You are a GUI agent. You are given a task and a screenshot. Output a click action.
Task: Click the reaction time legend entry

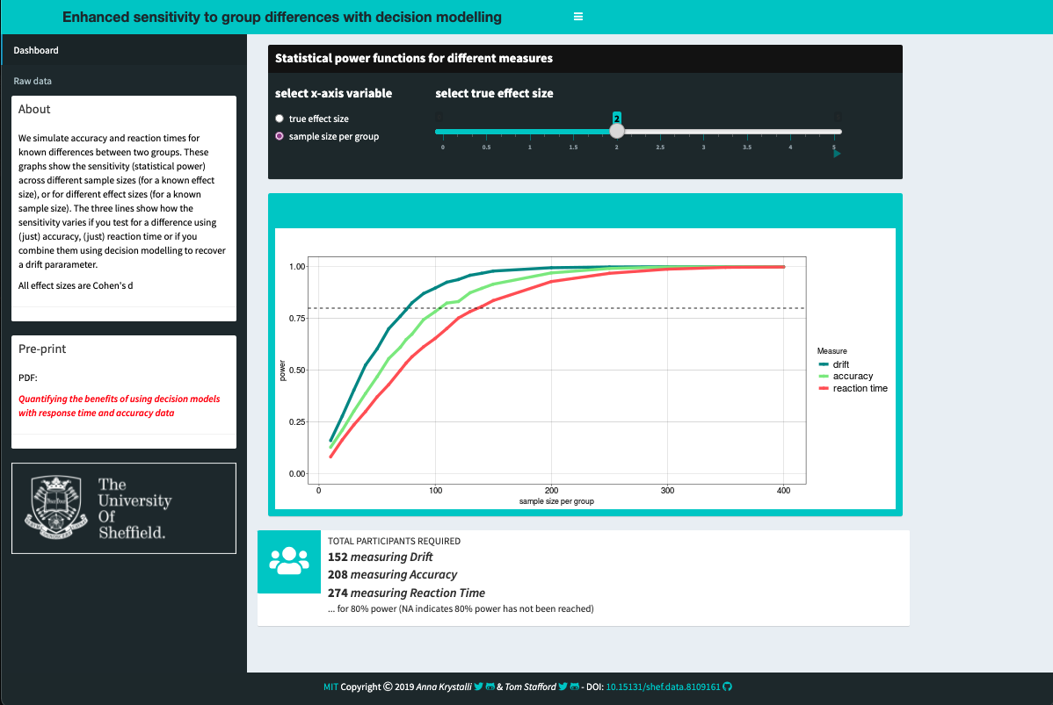[853, 388]
